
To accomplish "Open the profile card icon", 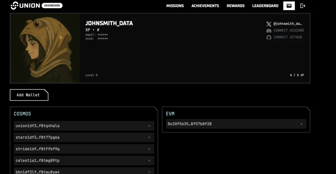I will point(289,6).
